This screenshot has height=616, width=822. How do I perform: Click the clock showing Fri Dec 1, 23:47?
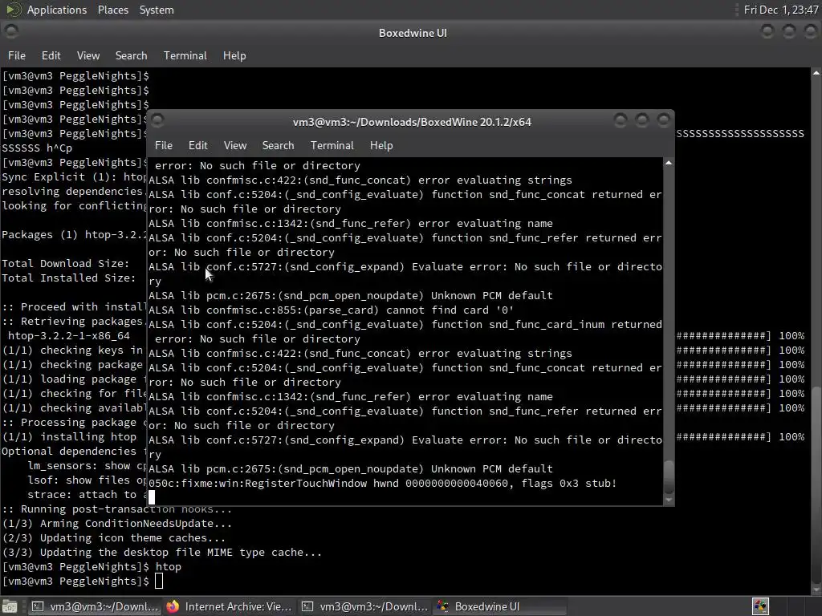click(780, 10)
